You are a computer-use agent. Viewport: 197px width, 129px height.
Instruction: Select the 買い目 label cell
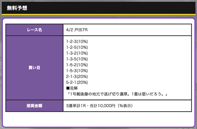click(34, 67)
